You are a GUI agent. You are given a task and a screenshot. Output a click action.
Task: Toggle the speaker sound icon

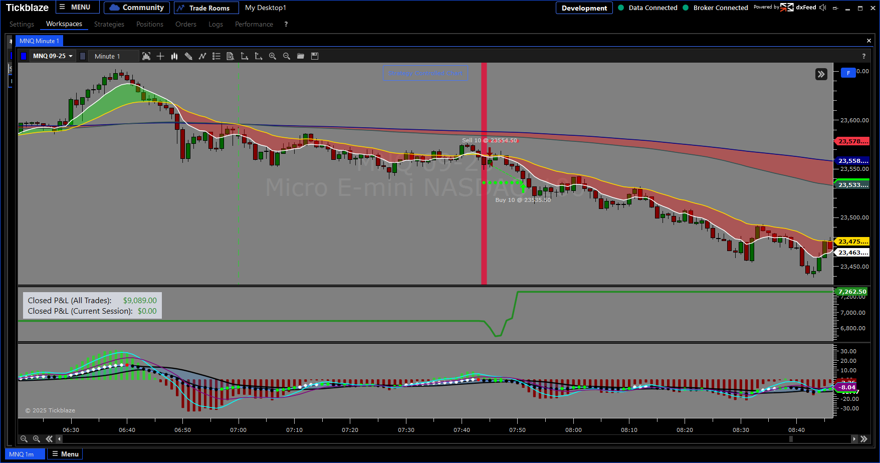pyautogui.click(x=822, y=8)
